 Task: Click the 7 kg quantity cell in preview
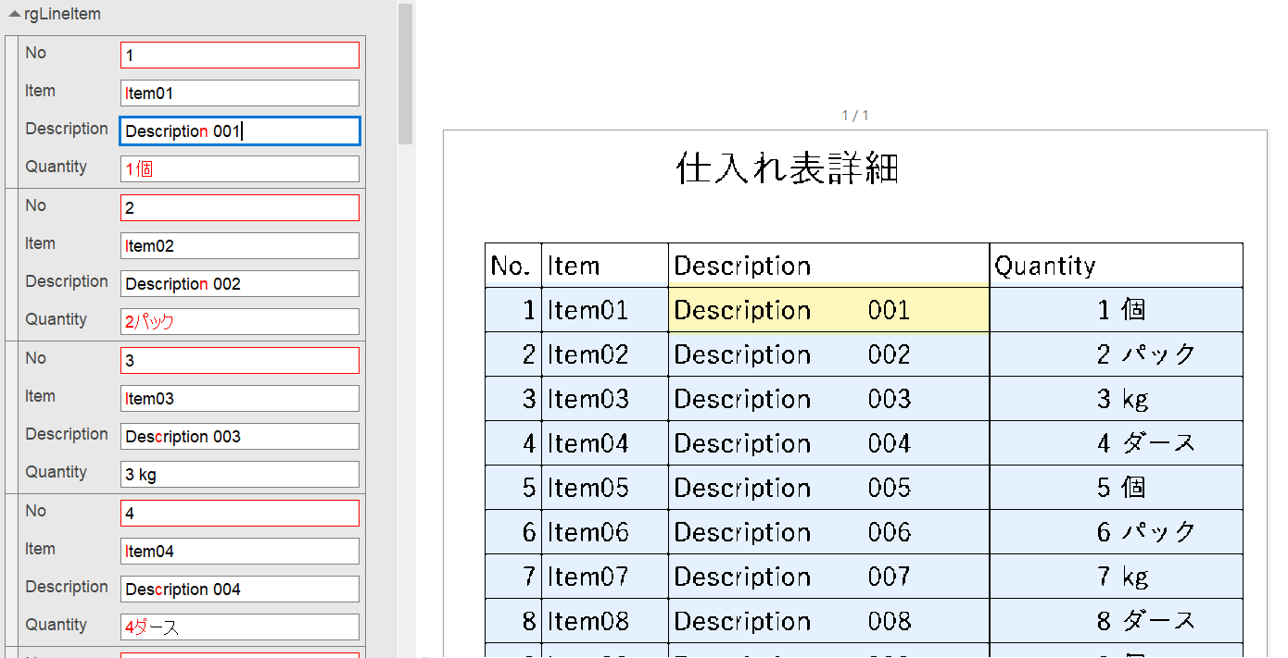tap(1116, 577)
